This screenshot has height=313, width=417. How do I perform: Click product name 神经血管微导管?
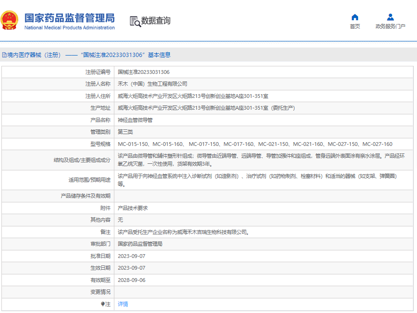(x=135, y=120)
